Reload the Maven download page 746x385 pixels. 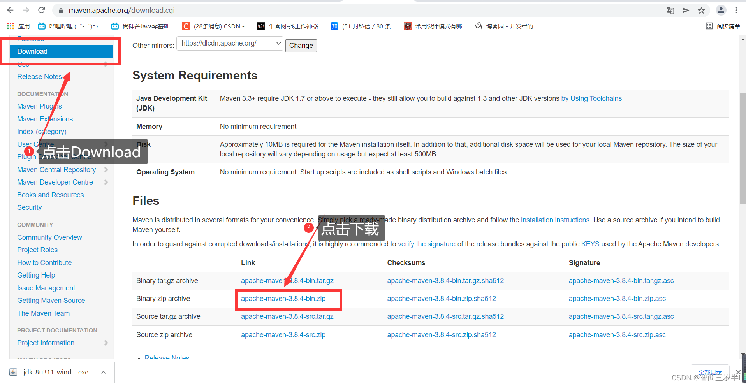(42, 10)
